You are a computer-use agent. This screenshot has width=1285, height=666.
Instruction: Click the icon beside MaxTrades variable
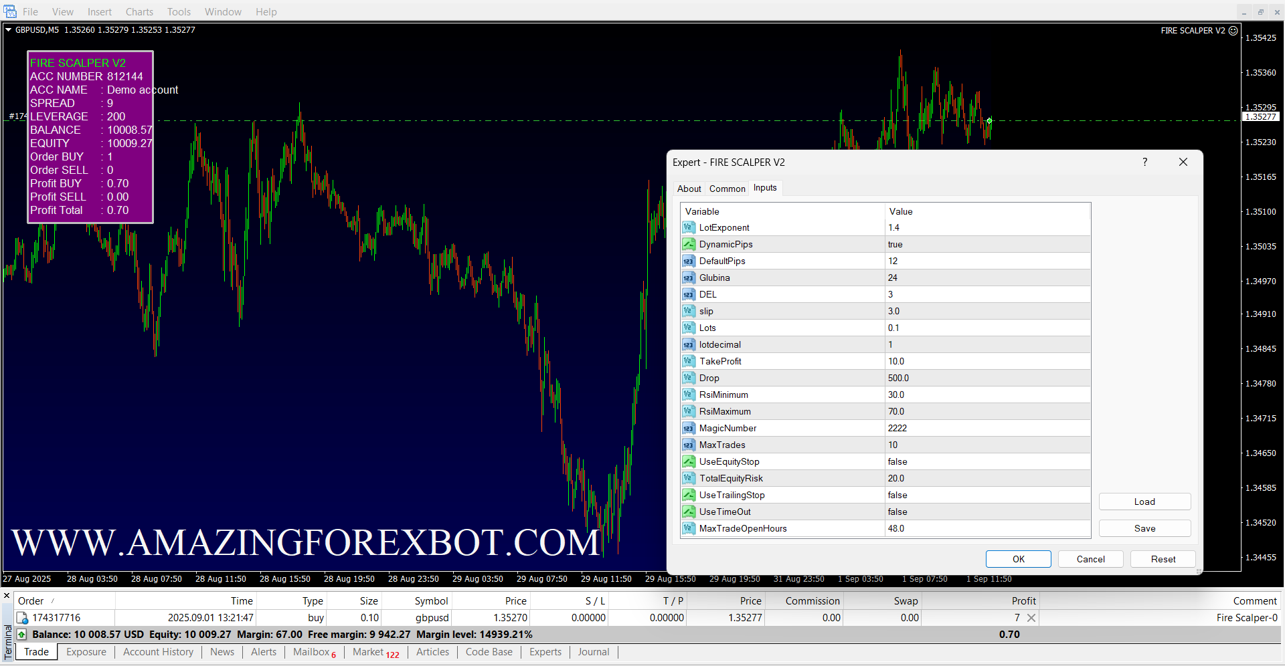(x=689, y=445)
